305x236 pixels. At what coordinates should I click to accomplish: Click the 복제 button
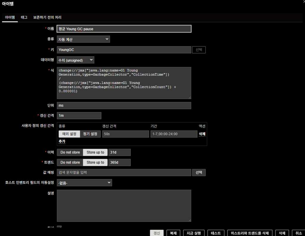coord(173,233)
